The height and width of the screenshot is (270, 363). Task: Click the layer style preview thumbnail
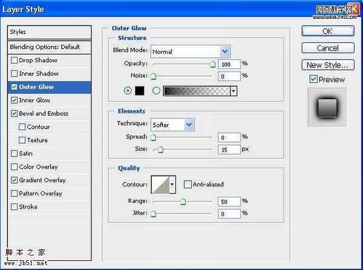tap(327, 108)
